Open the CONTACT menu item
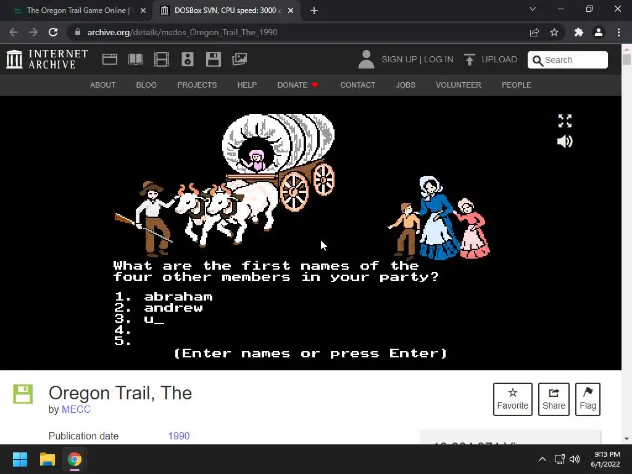The image size is (632, 474). pos(357,85)
